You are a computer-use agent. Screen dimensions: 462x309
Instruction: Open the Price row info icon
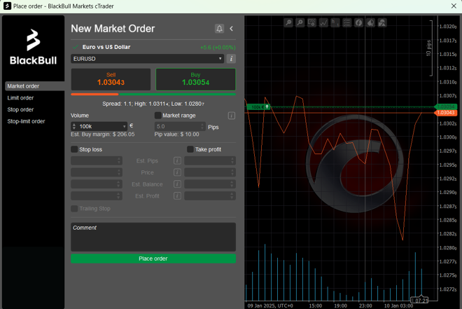[177, 172]
